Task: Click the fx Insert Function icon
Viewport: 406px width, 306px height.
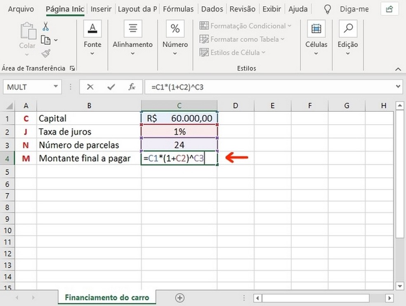Action: click(x=132, y=87)
